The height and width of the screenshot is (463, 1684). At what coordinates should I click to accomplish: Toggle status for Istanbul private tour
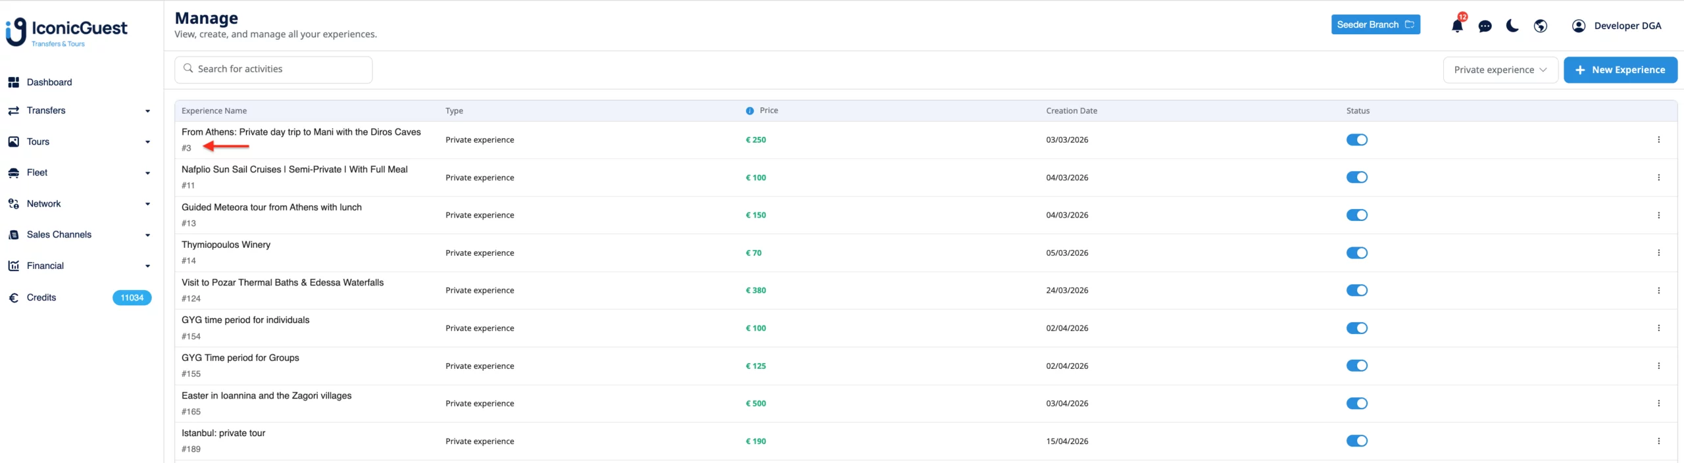click(1356, 441)
